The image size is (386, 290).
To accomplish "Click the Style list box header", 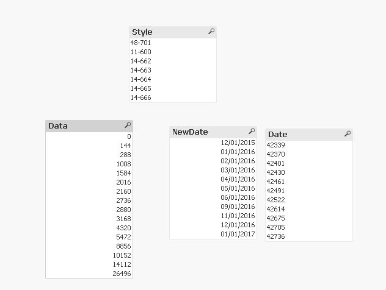I will [165, 32].
